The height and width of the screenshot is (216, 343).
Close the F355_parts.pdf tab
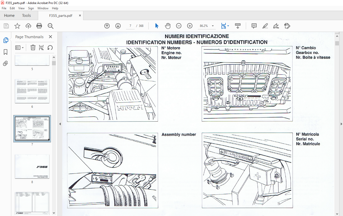[x=80, y=16]
